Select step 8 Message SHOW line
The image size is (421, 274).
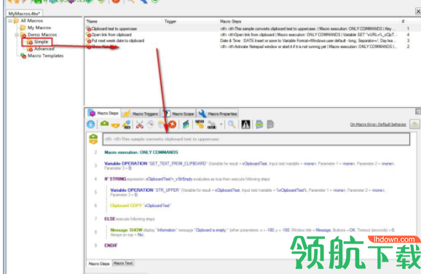(253, 232)
